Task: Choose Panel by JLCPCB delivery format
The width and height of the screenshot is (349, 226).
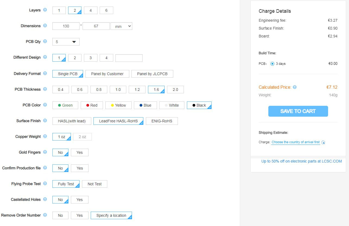Action: (x=152, y=74)
